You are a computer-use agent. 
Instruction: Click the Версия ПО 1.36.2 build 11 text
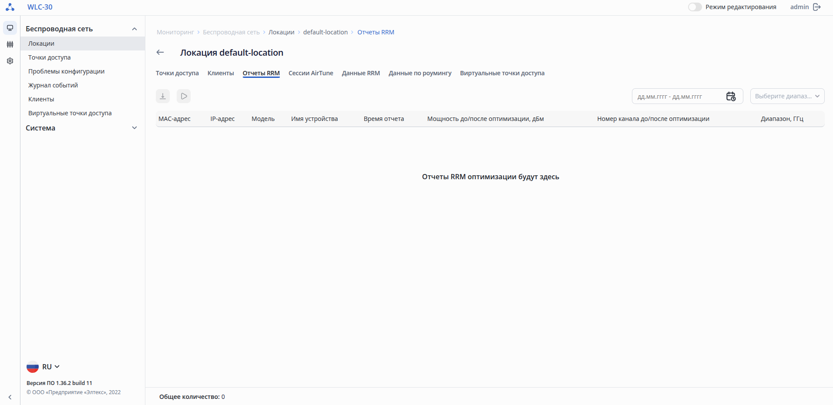pyautogui.click(x=59, y=383)
